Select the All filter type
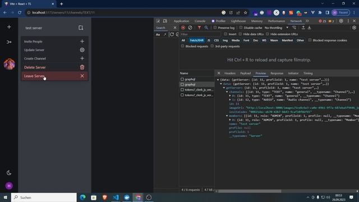Screen dimensions: 359x202 pos(183,40)
